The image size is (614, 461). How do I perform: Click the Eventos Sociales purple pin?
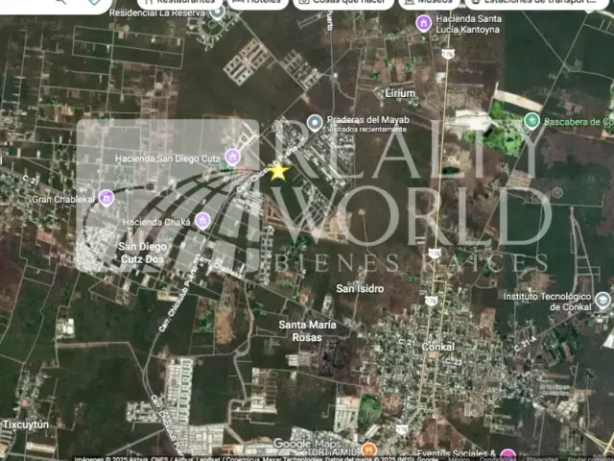pyautogui.click(x=508, y=454)
